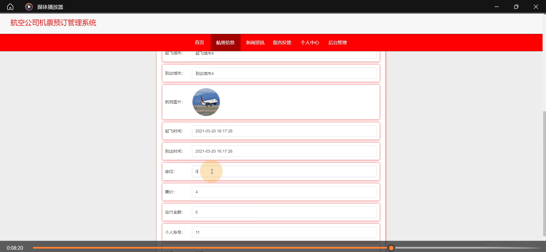The height and width of the screenshot is (252, 546).
Task: Click the 媒体播放器 window title text
Action: 50,7
